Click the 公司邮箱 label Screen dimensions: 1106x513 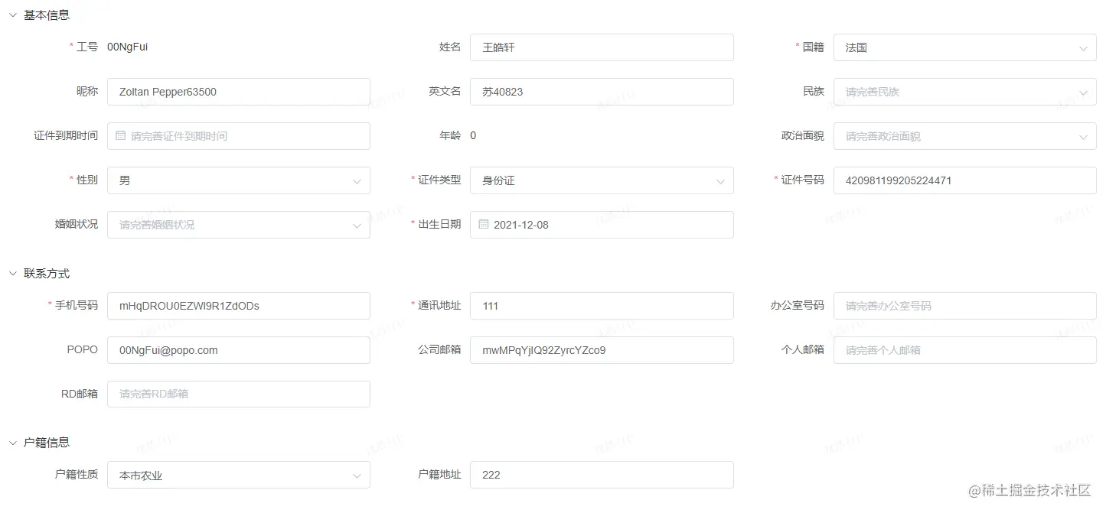(439, 349)
